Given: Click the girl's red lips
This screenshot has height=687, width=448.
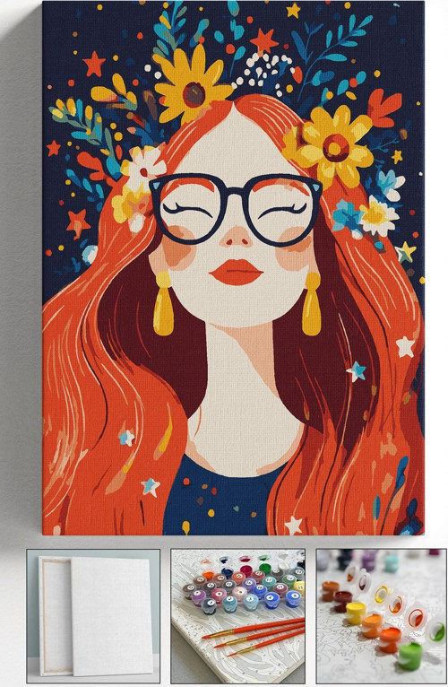Looking at the screenshot, I should pyautogui.click(x=236, y=272).
